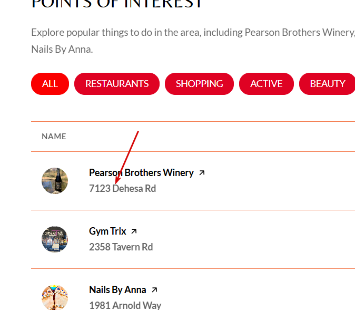Image resolution: width=355 pixels, height=310 pixels.
Task: Click external arrow icon beside Nails By Anna
Action: 154,289
